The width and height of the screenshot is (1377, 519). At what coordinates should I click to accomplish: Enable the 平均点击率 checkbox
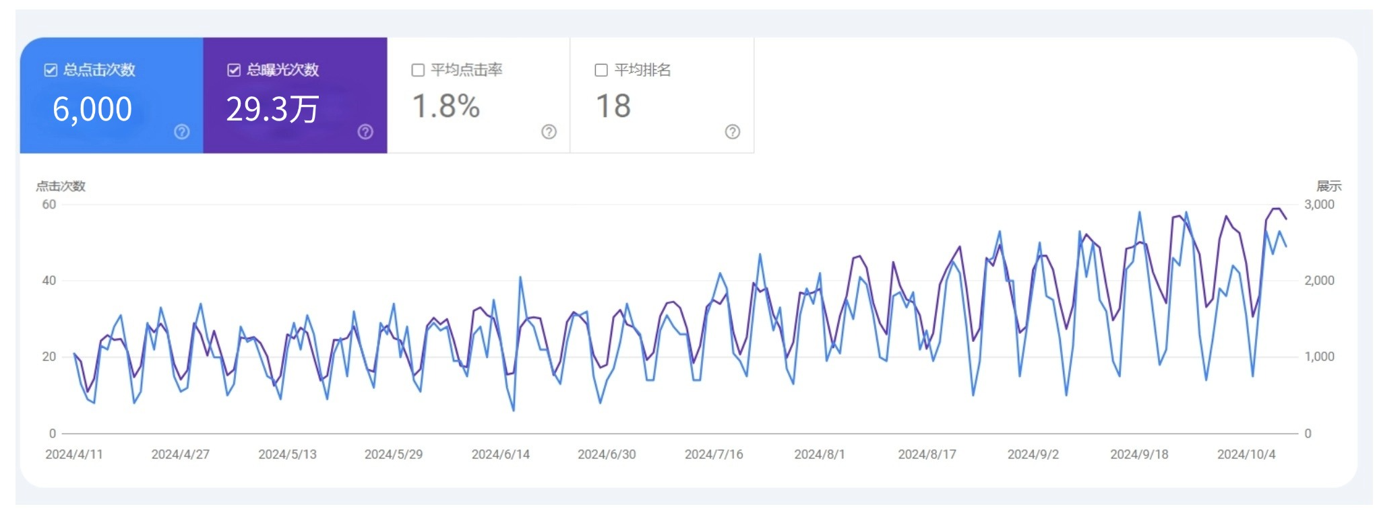[x=418, y=70]
